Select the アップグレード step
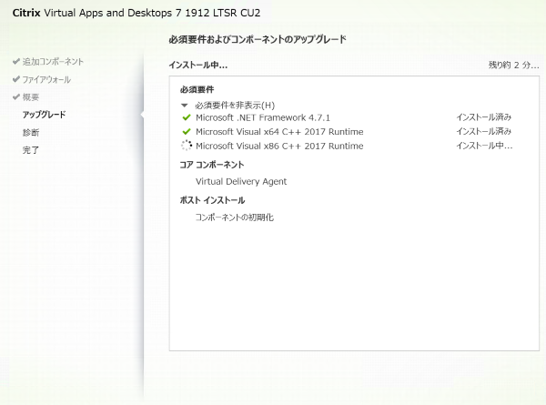This screenshot has width=546, height=405. (44, 115)
